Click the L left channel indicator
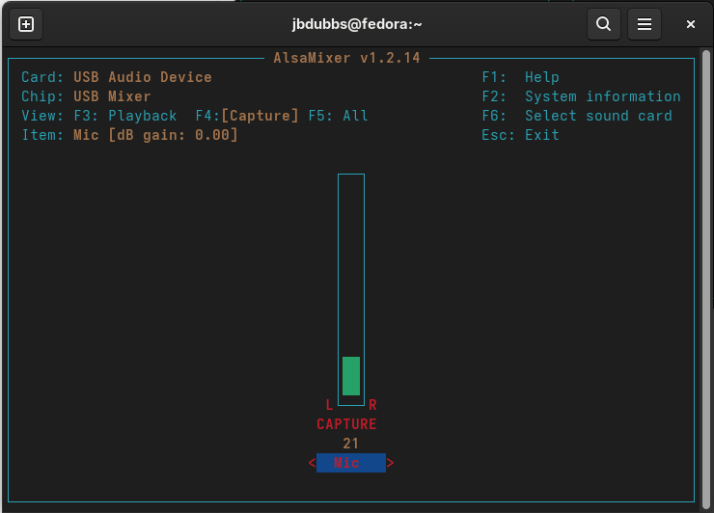 [329, 405]
